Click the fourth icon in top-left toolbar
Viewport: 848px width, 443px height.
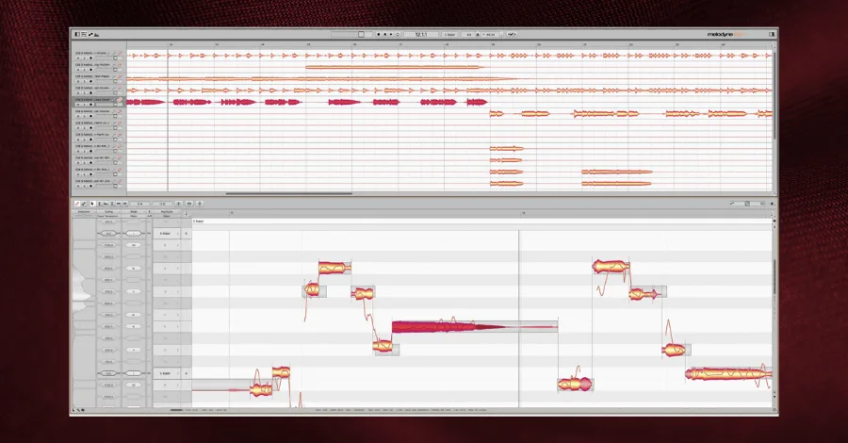[96, 35]
